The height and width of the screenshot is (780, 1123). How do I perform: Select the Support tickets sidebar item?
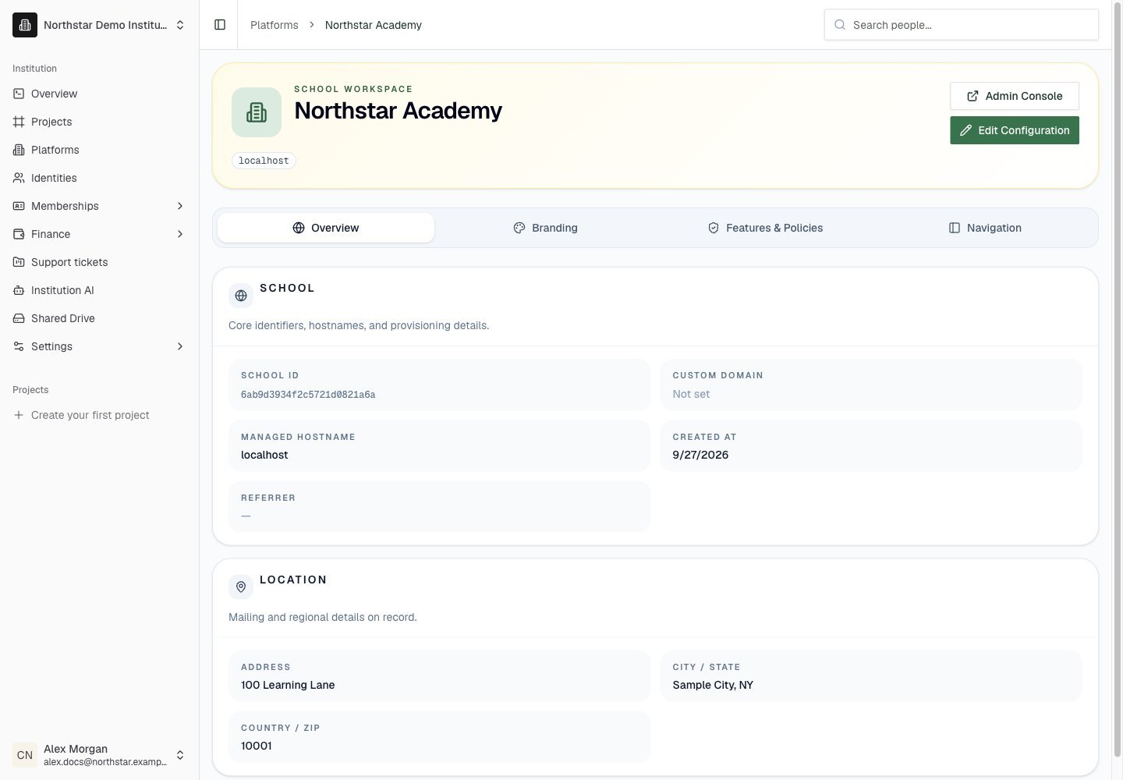(x=100, y=262)
